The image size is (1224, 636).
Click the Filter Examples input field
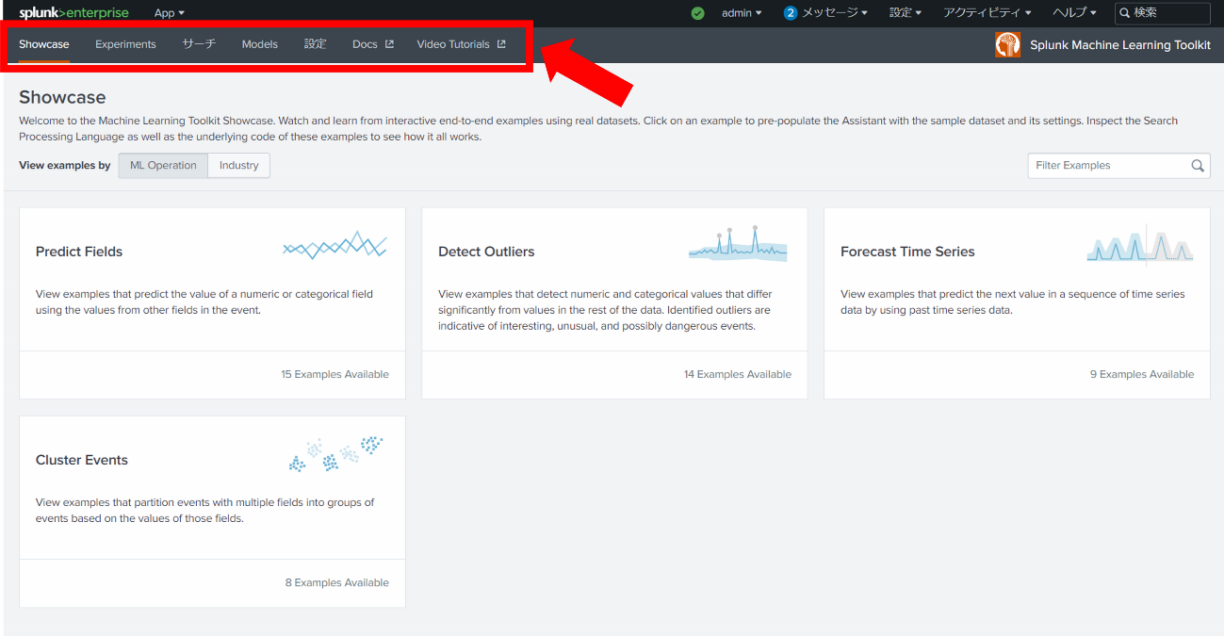pyautogui.click(x=1107, y=166)
